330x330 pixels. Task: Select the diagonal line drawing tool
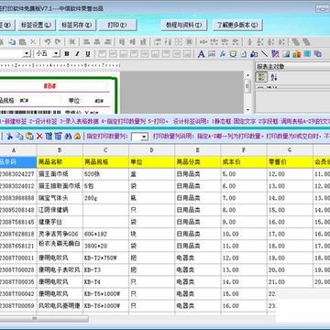point(265,54)
